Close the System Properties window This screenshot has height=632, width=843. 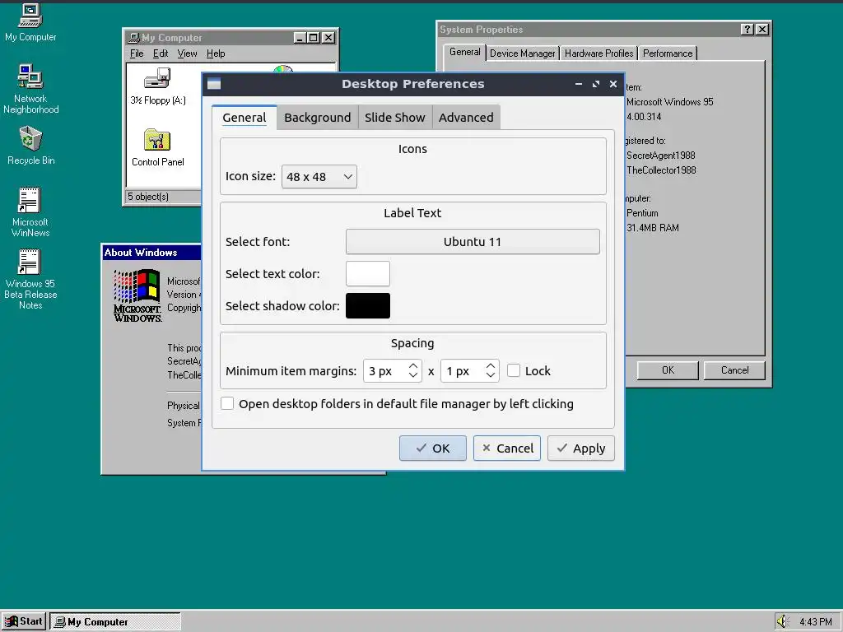(x=761, y=30)
